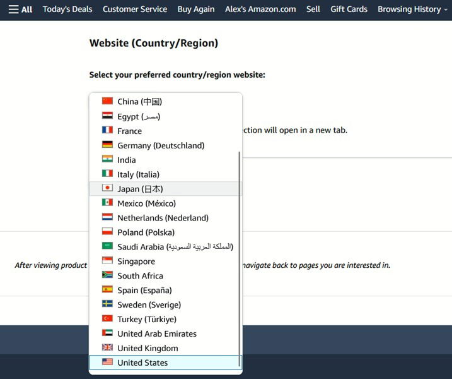Viewport: 452px width, 379px height.
Task: Click the Japan flag icon
Action: point(107,189)
